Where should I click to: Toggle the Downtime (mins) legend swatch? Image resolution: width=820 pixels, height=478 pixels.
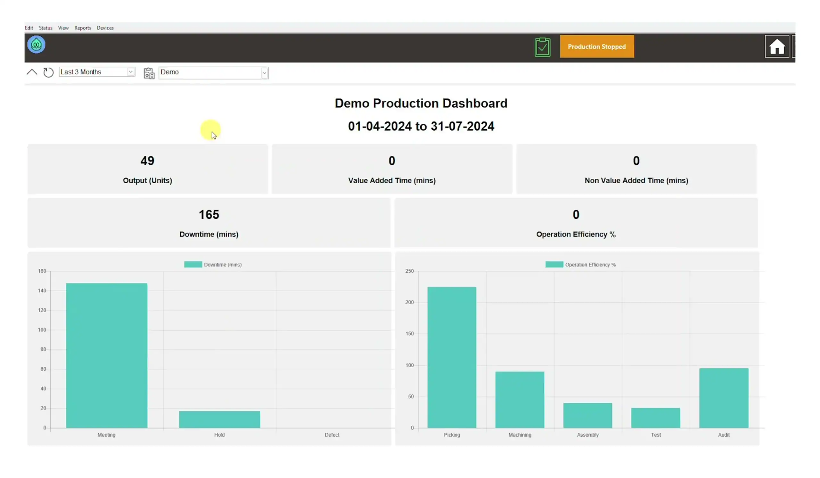point(193,265)
